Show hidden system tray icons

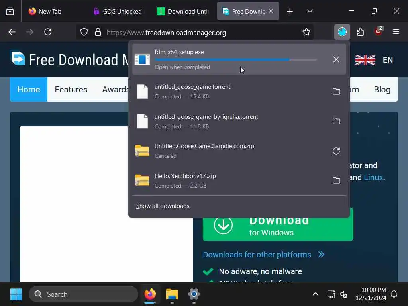click(x=316, y=294)
